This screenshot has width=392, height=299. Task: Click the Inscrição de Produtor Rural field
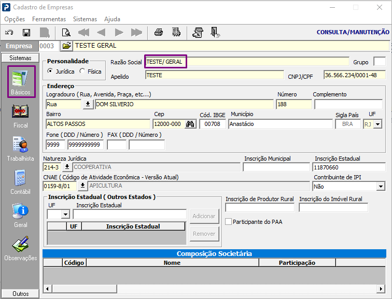click(260, 208)
